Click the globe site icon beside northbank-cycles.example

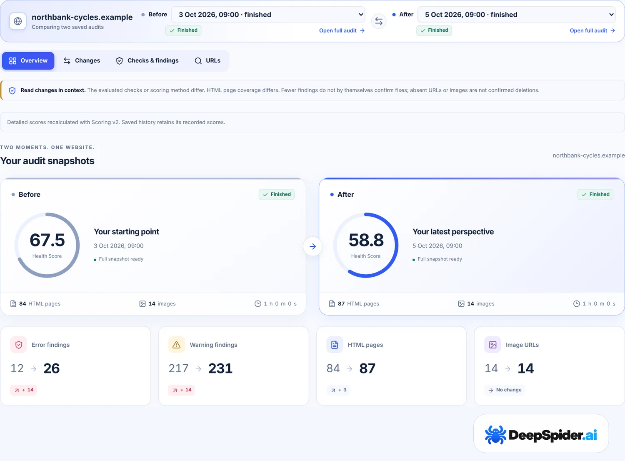click(18, 21)
